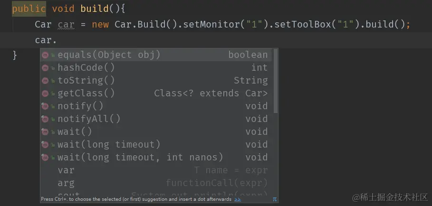Image resolution: width=432 pixels, height=206 pixels.
Task: Click the method icon beside toString()
Action: coord(45,81)
